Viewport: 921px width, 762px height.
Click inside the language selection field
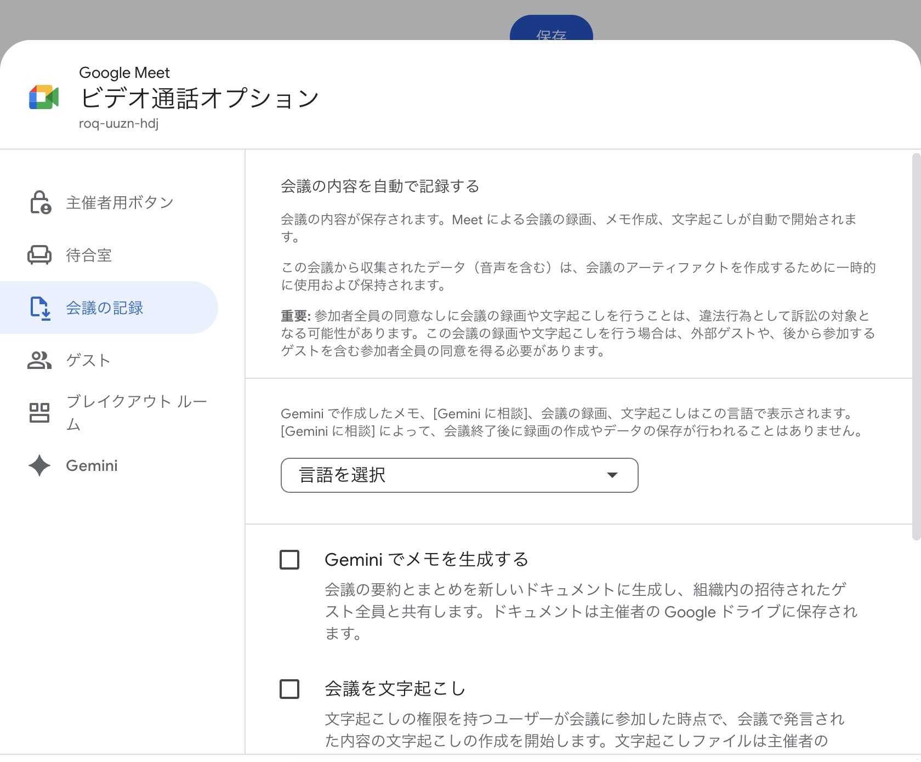[x=439, y=475]
